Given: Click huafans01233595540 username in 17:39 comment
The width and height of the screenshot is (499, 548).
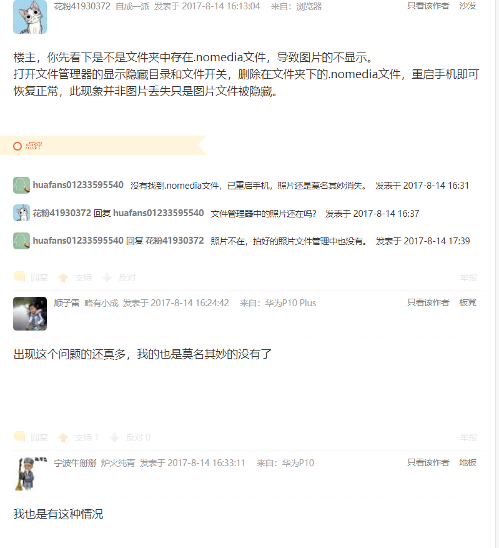Looking at the screenshot, I should tap(78, 241).
